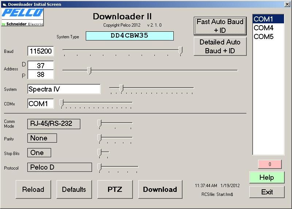Click the Defaults button
The width and height of the screenshot is (292, 209).
74,189
